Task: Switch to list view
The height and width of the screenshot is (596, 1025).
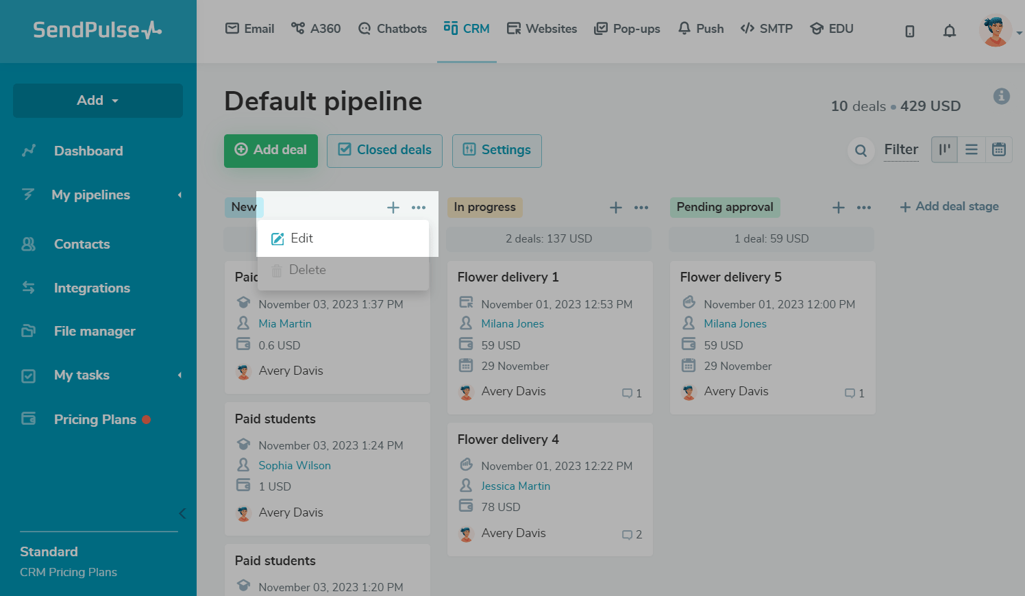Action: [x=972, y=149]
